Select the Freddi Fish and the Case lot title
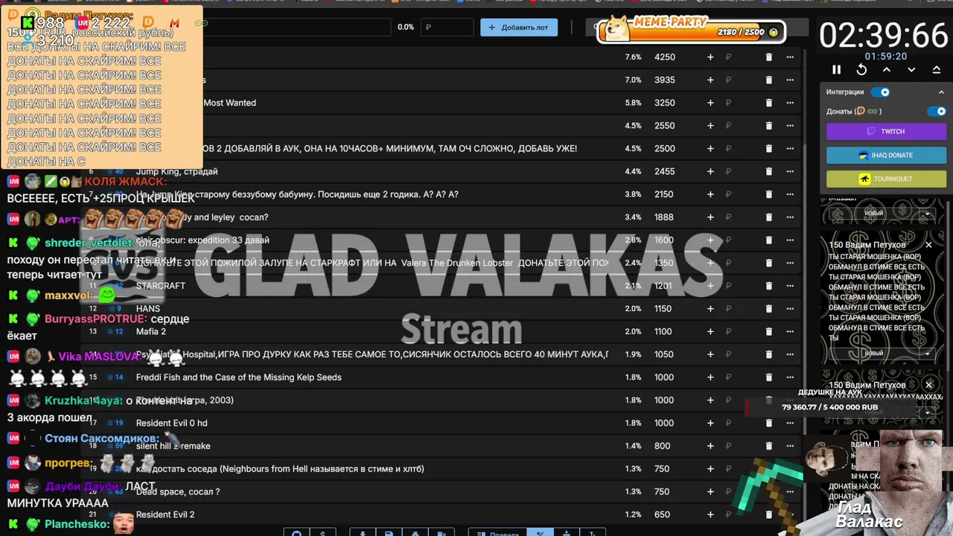The height and width of the screenshot is (536, 953). (239, 377)
